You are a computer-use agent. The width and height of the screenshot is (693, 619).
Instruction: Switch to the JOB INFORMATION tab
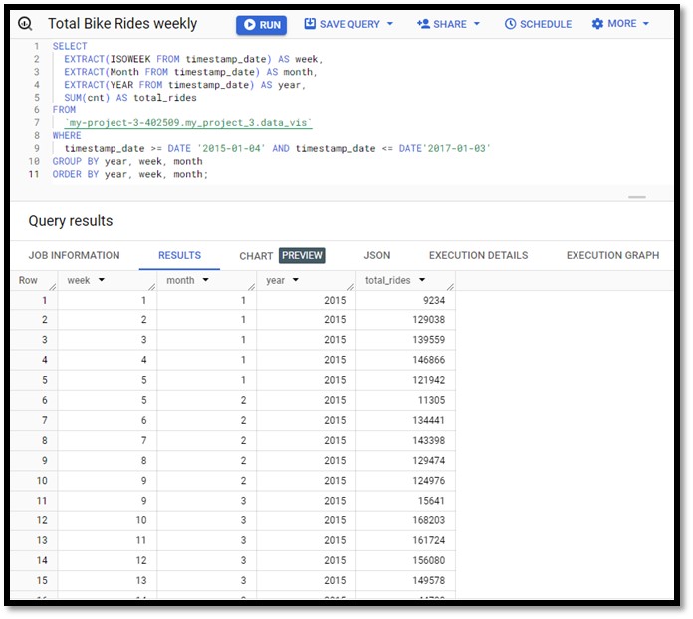point(74,256)
